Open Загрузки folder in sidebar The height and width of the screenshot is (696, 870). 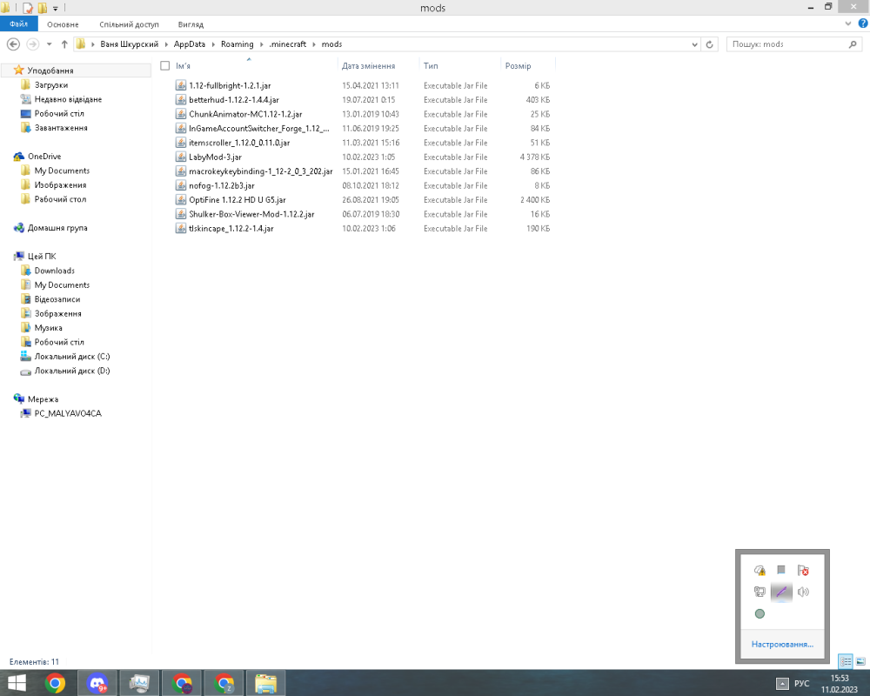coord(51,85)
